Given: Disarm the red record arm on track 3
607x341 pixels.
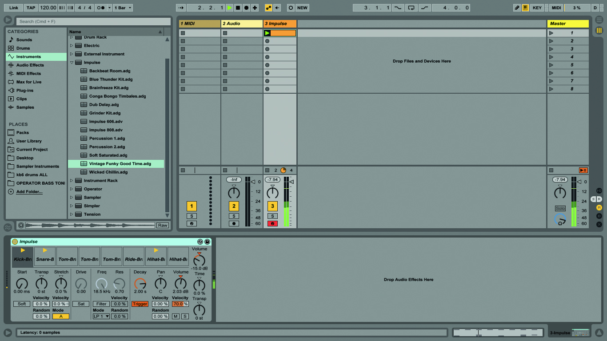Looking at the screenshot, I should click(272, 223).
